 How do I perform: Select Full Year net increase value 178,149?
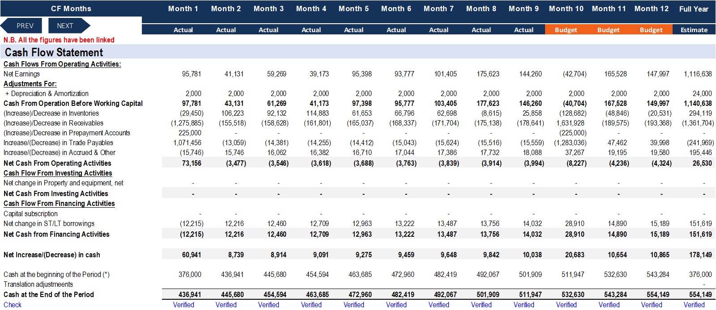click(x=700, y=255)
